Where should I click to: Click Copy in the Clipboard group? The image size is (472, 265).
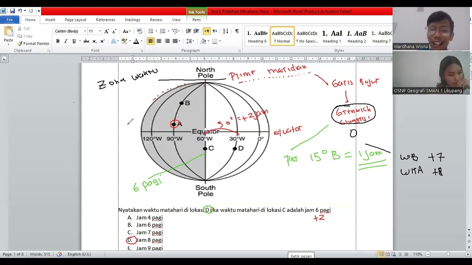pos(25,36)
